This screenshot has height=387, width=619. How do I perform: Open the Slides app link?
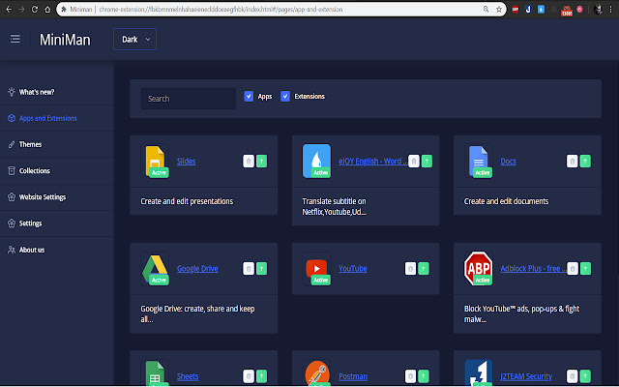pyautogui.click(x=186, y=162)
